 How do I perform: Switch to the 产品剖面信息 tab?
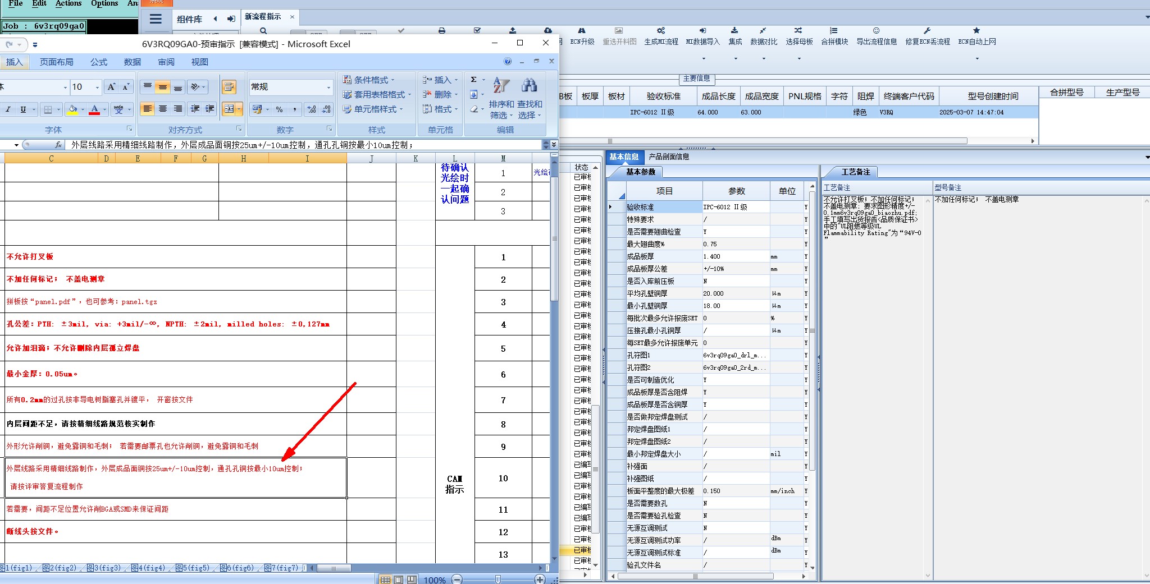[x=669, y=157]
